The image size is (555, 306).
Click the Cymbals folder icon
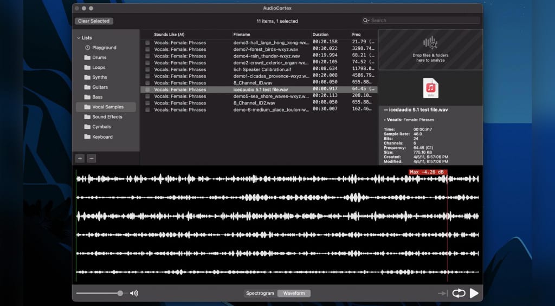click(x=87, y=127)
